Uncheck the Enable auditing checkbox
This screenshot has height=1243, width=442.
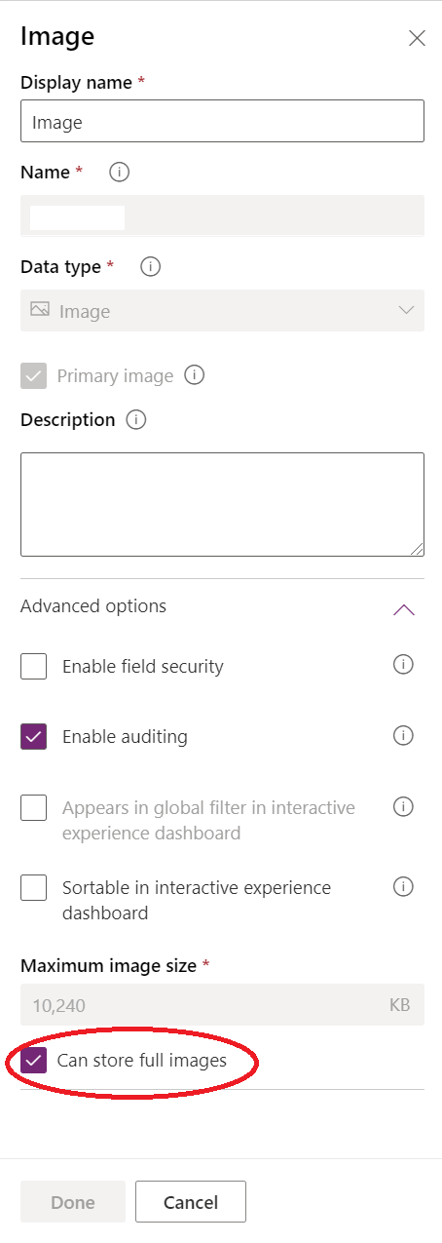(34, 737)
